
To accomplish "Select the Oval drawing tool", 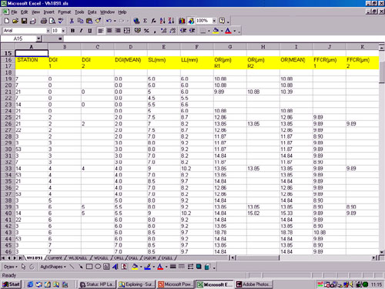I will point(98,267).
